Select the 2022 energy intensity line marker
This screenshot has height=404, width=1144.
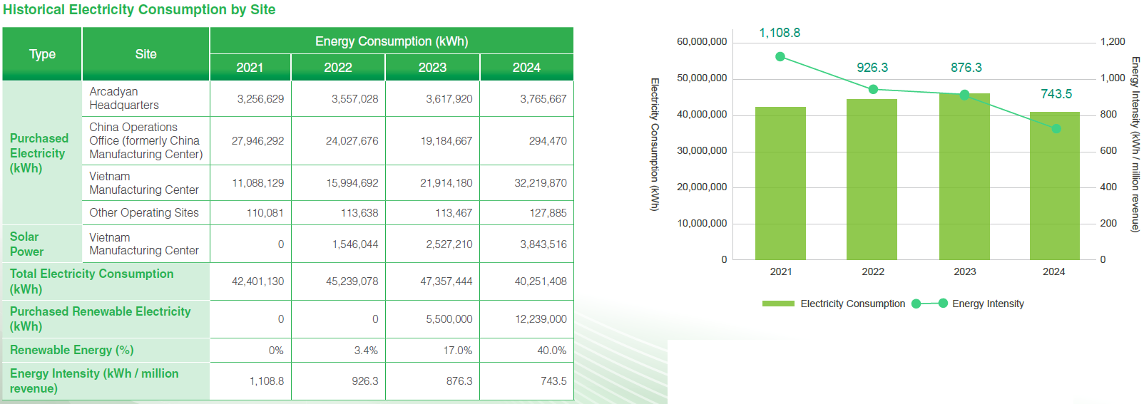coord(873,90)
